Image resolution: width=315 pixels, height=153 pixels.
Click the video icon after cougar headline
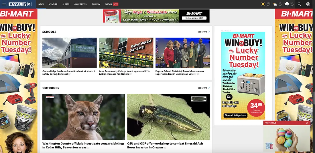[88, 148]
